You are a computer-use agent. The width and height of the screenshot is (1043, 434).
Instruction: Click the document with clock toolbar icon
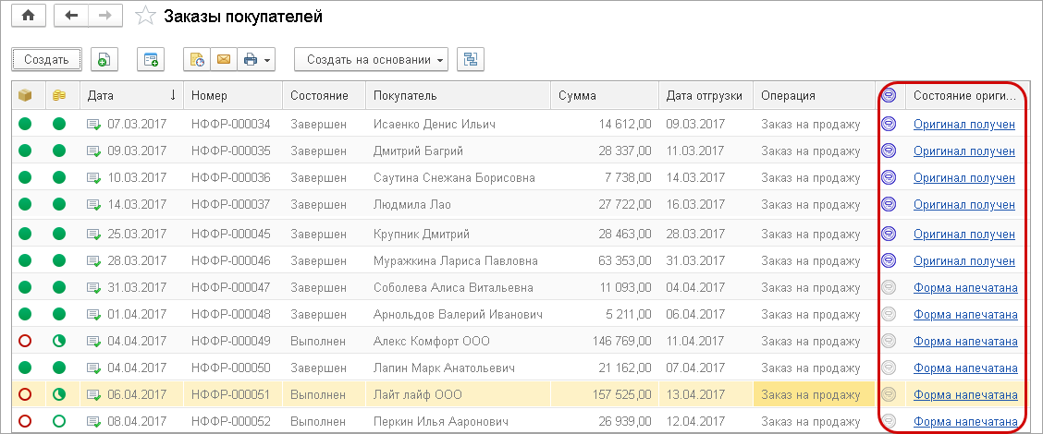[x=197, y=60]
